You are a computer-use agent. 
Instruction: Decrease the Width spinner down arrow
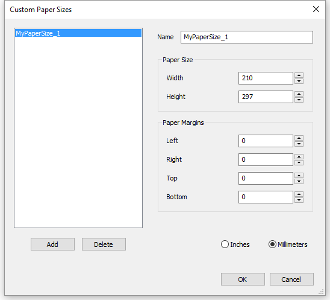299,81
